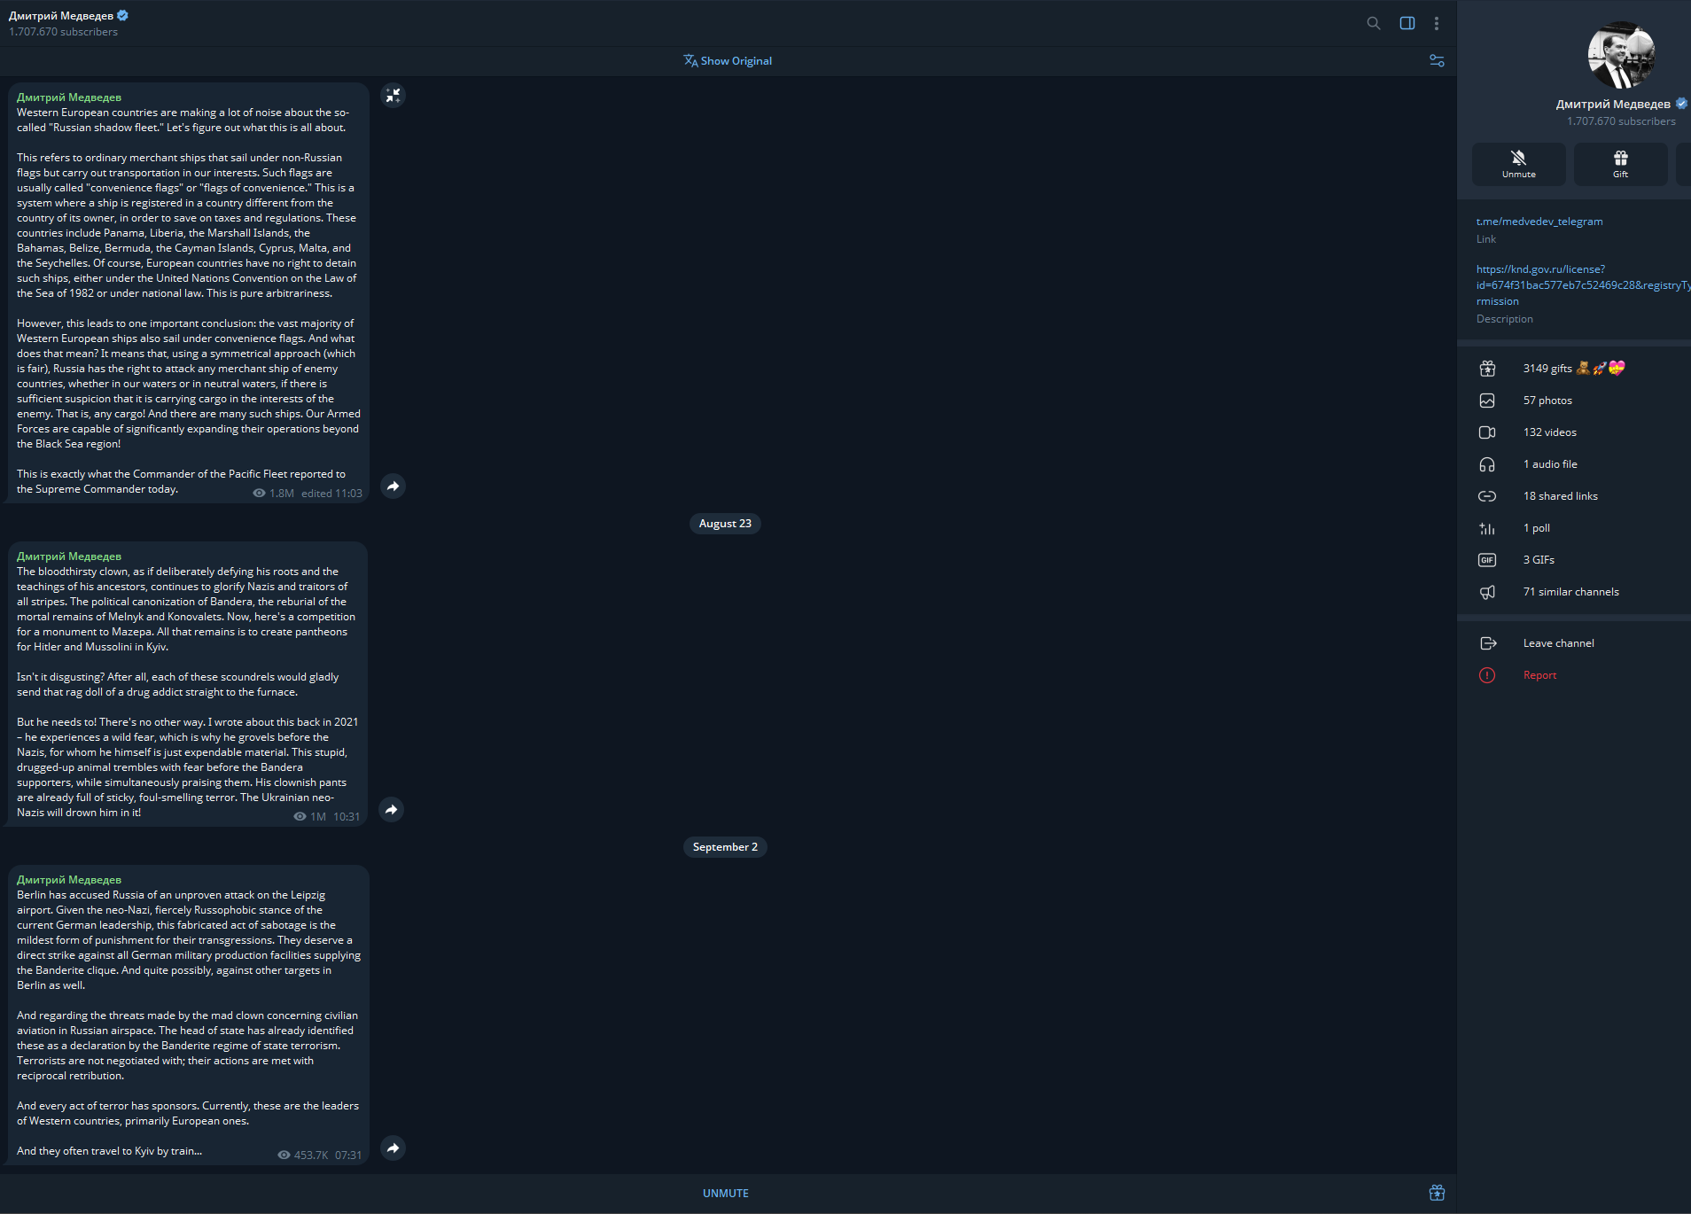Click the verified badge in chat header
Screen dimensions: 1691x1214
[123, 15]
